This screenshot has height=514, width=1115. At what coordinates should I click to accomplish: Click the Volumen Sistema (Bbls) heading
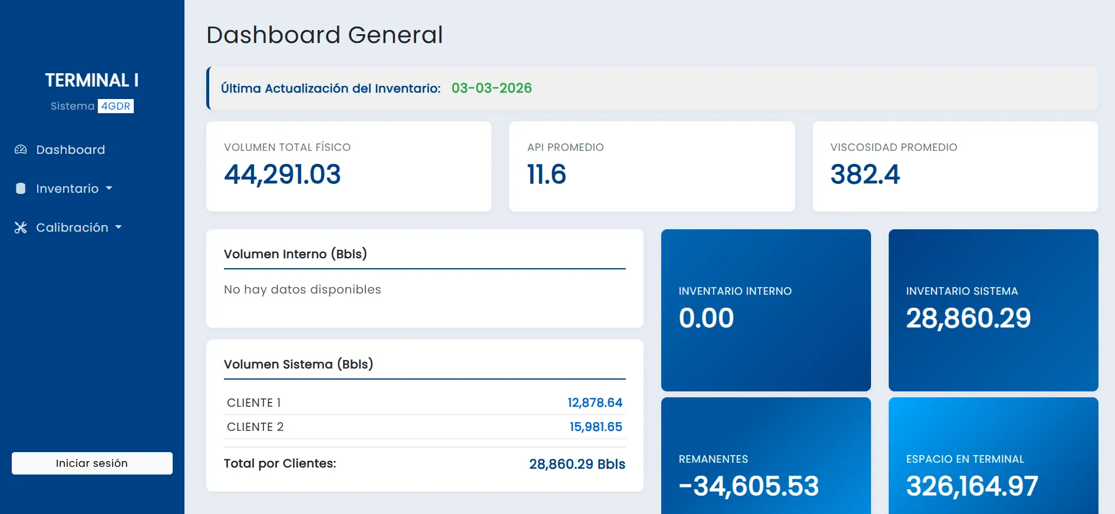298,364
